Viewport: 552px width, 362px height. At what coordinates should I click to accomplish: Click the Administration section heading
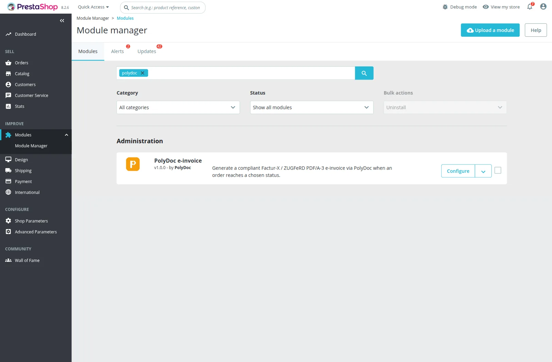pyautogui.click(x=140, y=141)
